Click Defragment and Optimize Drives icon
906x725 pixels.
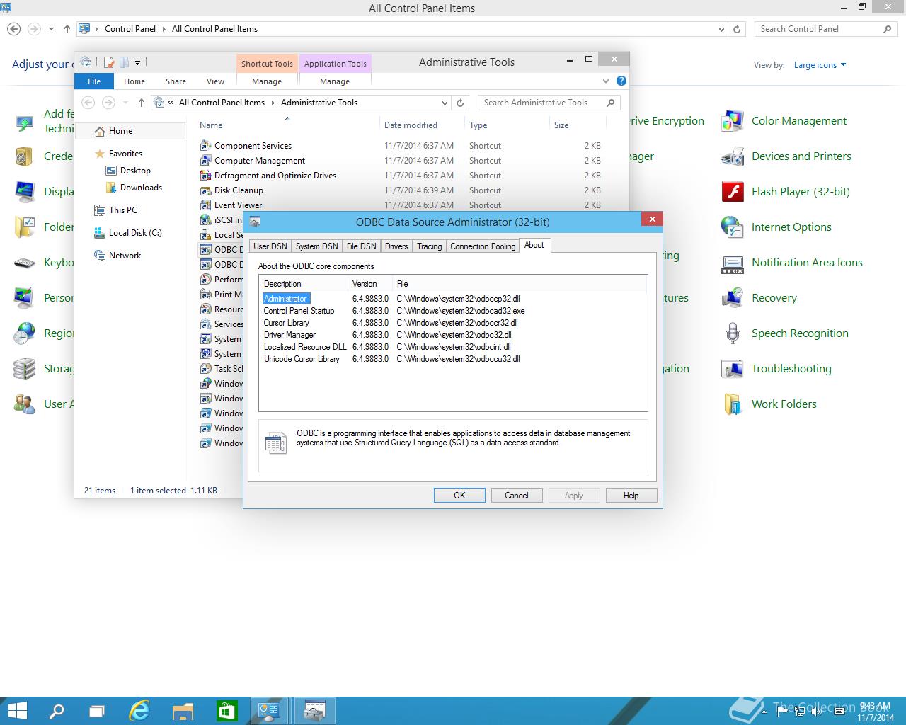[205, 176]
